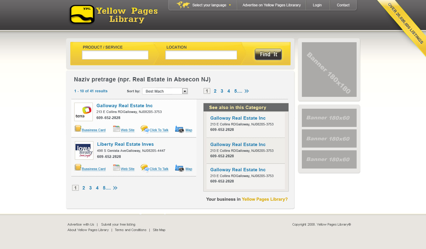The height and width of the screenshot is (249, 426).
Task: Go to page 2 in top pagination
Action: 215,91
